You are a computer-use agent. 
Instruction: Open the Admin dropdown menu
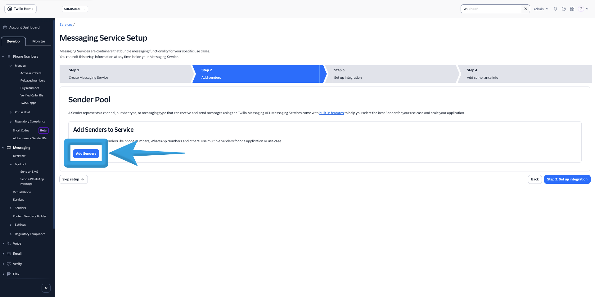pyautogui.click(x=541, y=9)
